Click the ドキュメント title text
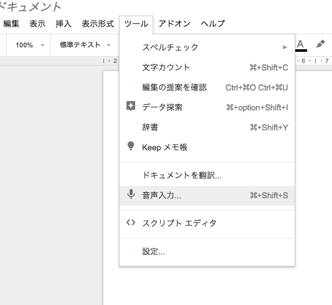Screen dimensions: 332x305 (31, 6)
